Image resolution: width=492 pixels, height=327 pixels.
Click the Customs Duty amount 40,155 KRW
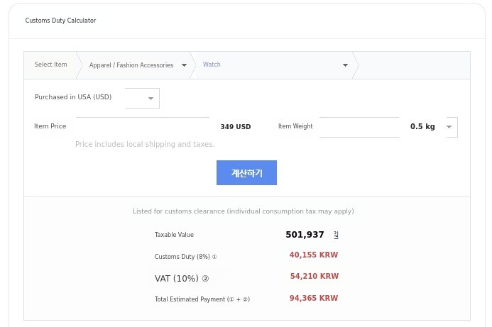(x=313, y=255)
